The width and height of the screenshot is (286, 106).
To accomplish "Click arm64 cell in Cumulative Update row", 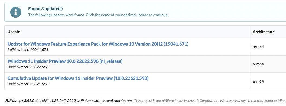I will [258, 81].
